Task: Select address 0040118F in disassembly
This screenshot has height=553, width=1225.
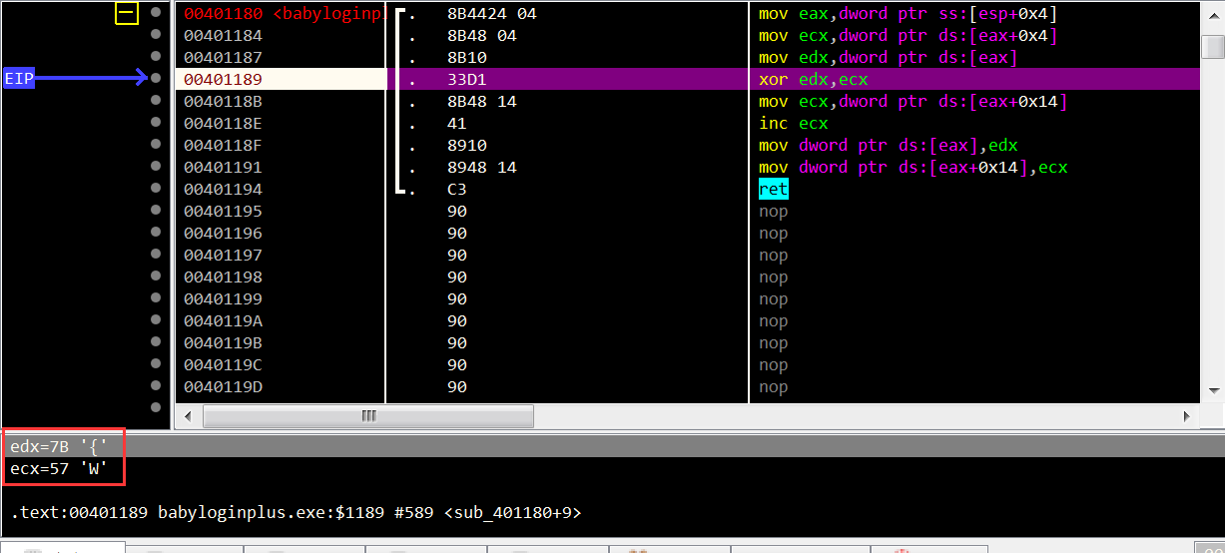Action: tap(223, 145)
